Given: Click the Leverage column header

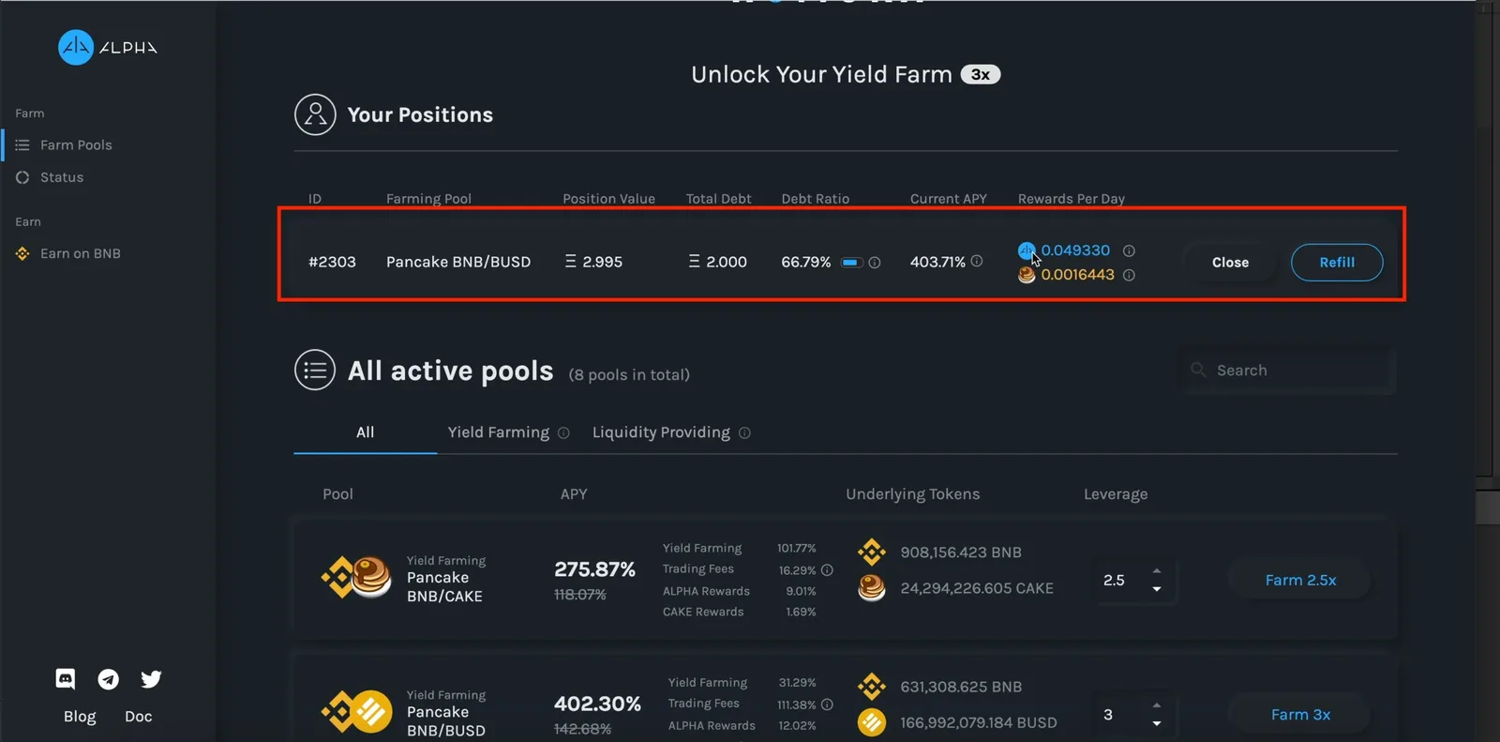Looking at the screenshot, I should (x=1116, y=494).
